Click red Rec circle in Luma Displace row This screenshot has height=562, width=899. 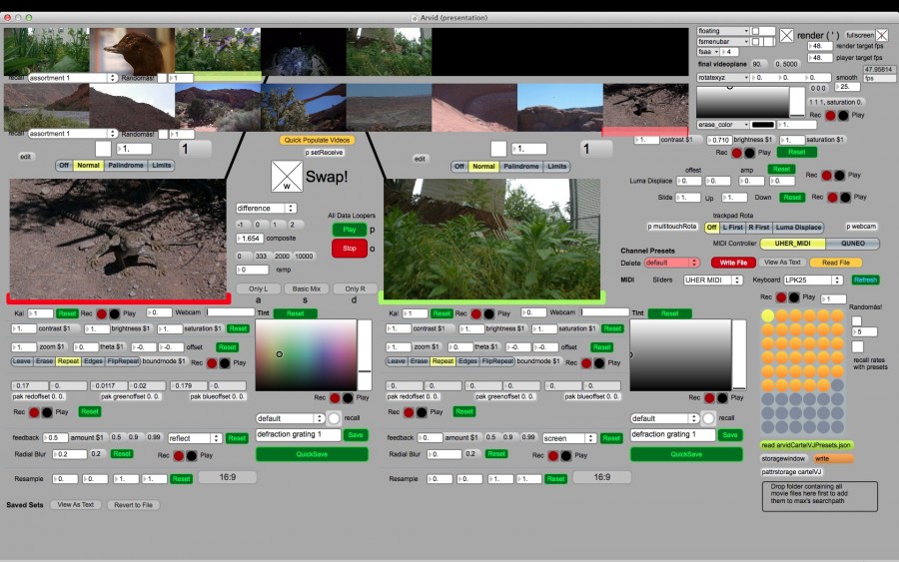[x=826, y=176]
